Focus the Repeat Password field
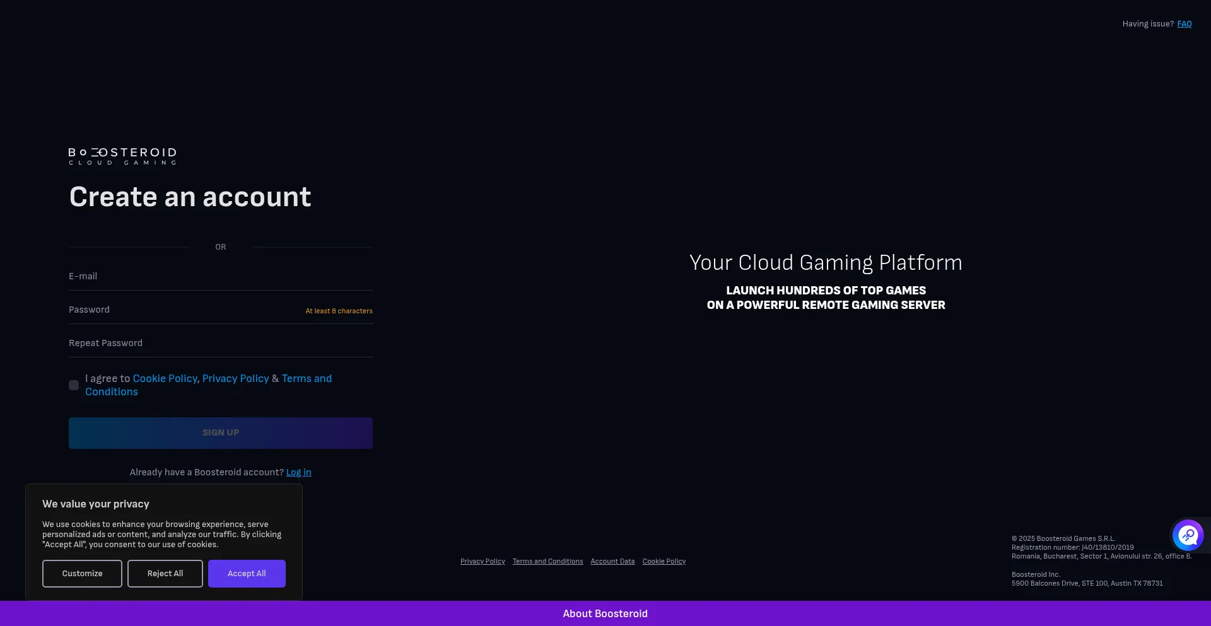 click(221, 343)
